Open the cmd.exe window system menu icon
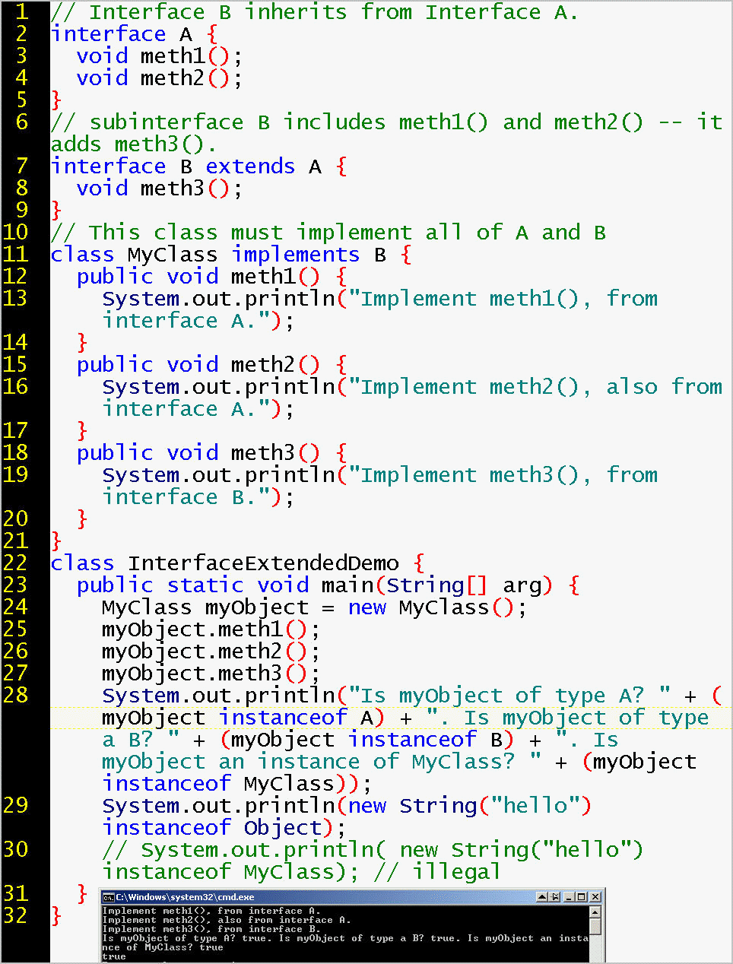 pyautogui.click(x=108, y=897)
